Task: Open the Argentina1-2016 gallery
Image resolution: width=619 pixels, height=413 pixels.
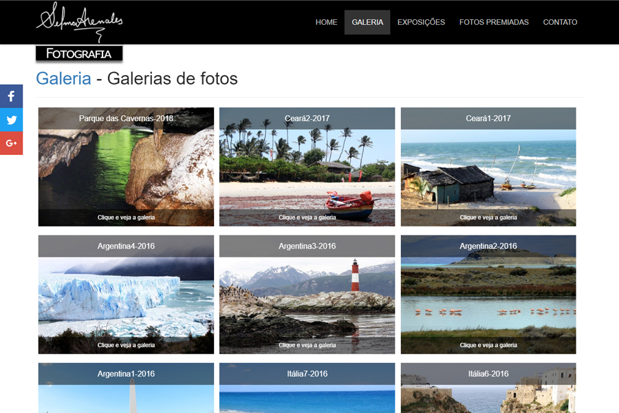Action: point(126,388)
